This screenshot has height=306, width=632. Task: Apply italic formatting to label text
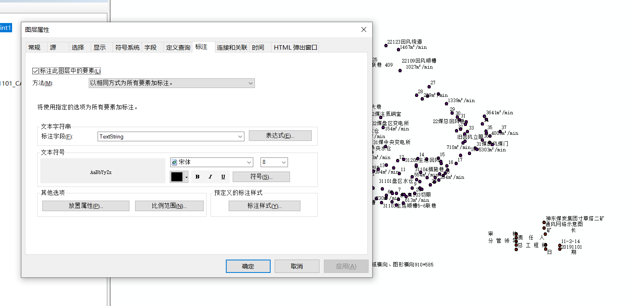[210, 176]
